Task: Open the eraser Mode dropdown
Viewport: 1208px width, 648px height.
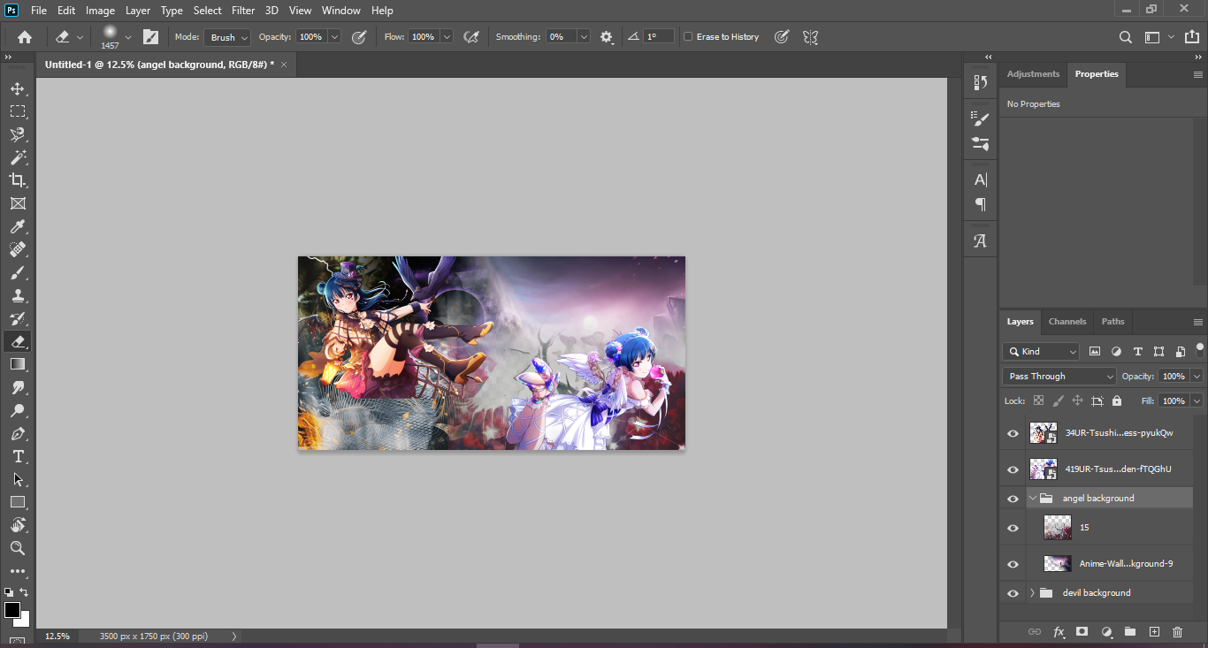Action: [227, 37]
